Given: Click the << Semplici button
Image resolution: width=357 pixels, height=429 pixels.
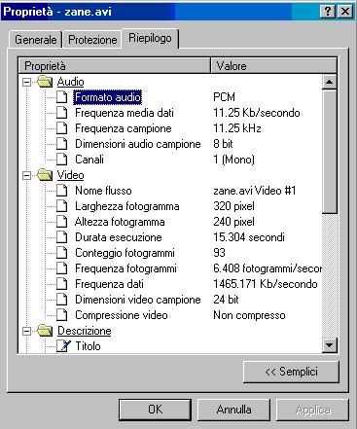Looking at the screenshot, I should [291, 372].
